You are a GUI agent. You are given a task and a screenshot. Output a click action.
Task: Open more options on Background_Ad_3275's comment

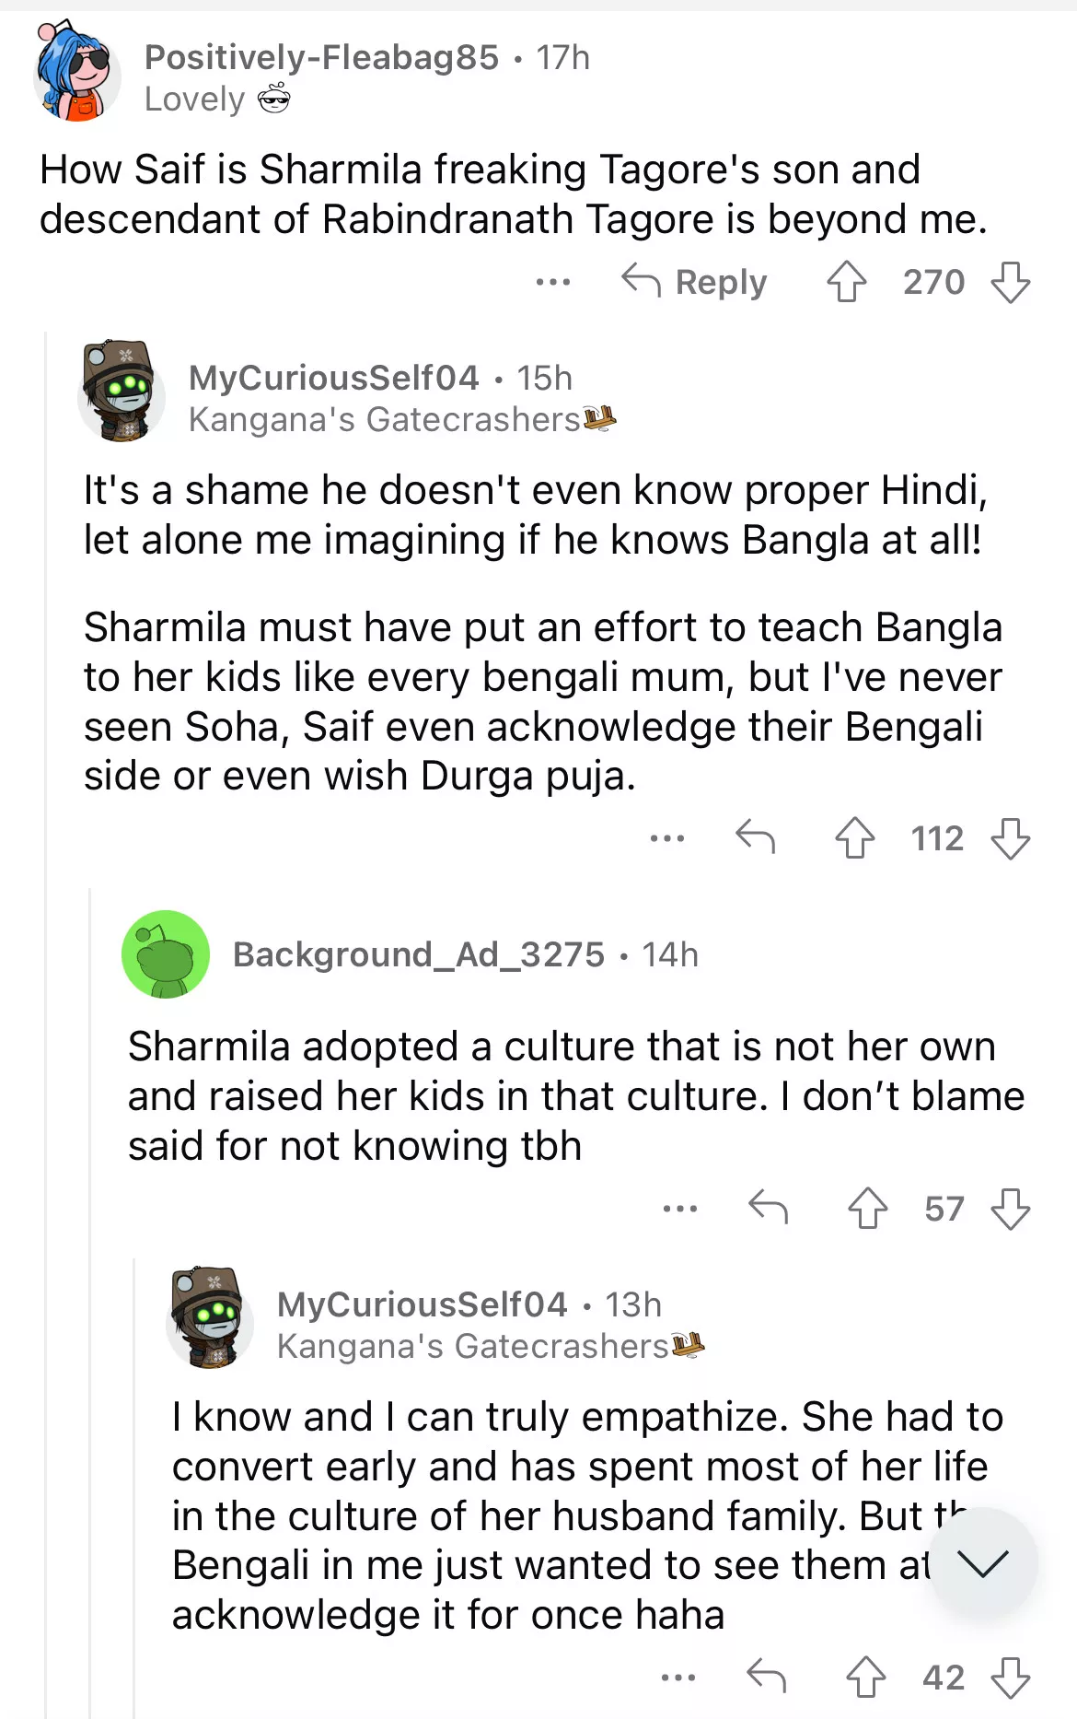(x=679, y=1208)
